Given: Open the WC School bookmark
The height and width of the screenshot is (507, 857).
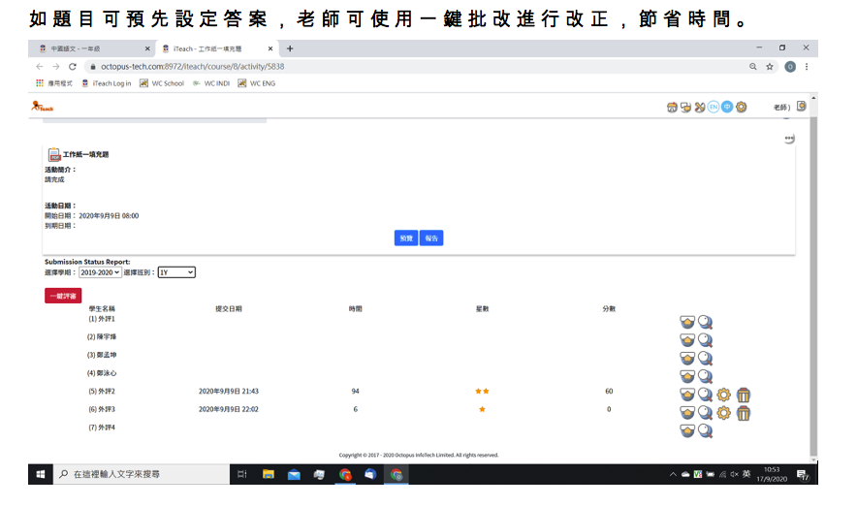Looking at the screenshot, I should (162, 83).
